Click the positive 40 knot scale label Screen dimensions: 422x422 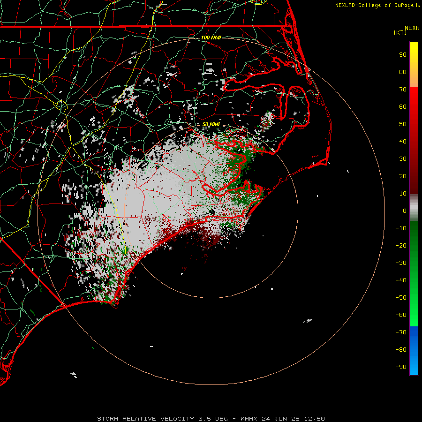[x=403, y=142]
